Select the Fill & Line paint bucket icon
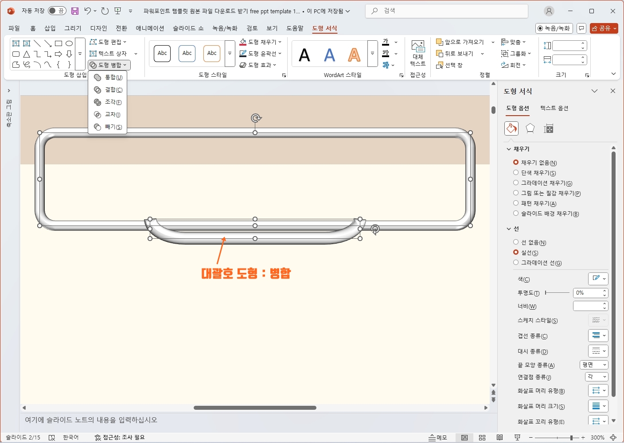 (x=511, y=128)
